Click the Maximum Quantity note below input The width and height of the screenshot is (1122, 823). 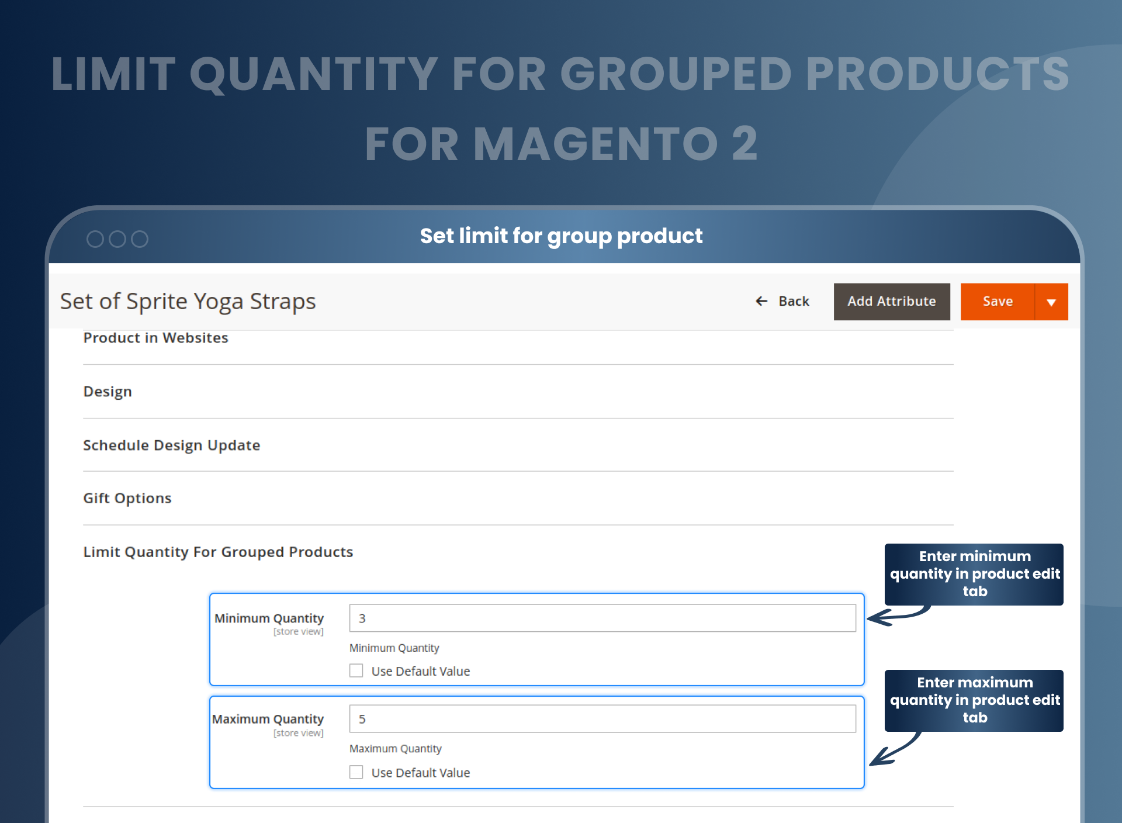(x=395, y=749)
